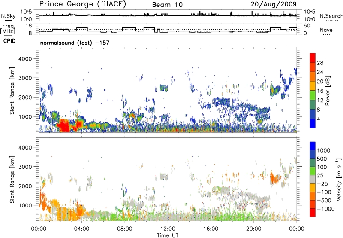Click the '16:00' time tick label
The width and height of the screenshot is (343, 238).
tap(211, 229)
